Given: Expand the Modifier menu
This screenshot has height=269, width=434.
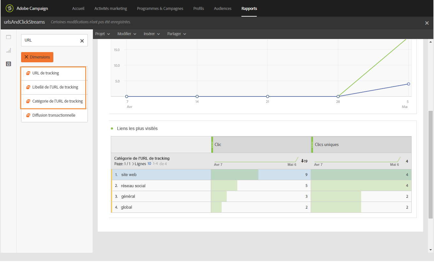Looking at the screenshot, I should (127, 34).
